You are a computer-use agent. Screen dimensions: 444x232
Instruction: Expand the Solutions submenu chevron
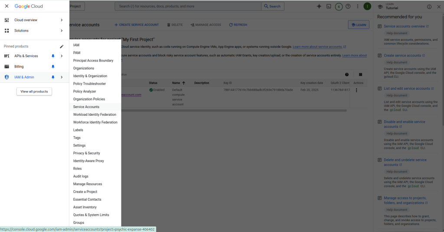(62, 31)
